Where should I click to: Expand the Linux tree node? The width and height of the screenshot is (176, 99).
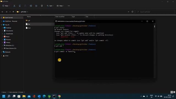click(x=1, y=56)
